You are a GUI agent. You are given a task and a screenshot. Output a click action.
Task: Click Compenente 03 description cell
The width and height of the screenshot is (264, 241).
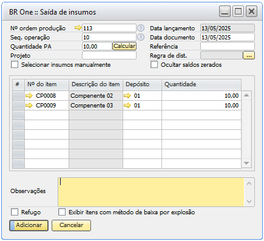(96, 105)
